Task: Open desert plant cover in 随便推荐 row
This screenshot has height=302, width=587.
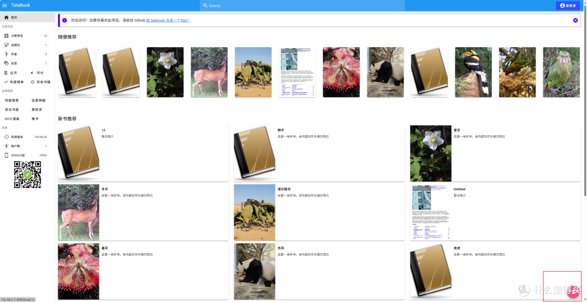Action: pyautogui.click(x=253, y=72)
